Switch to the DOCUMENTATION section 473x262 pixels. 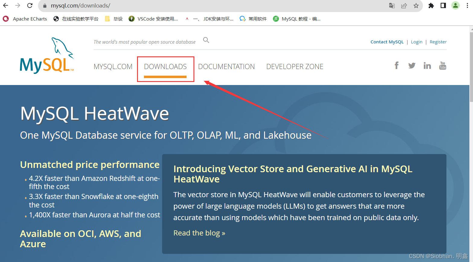tap(226, 66)
